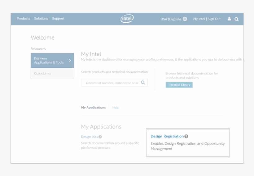Click the My Intel heading

pyautogui.click(x=91, y=54)
